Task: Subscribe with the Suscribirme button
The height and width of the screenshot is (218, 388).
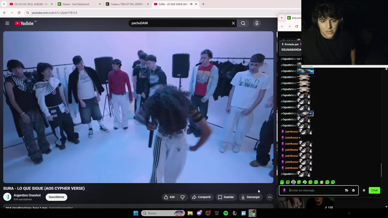Action: (56, 197)
